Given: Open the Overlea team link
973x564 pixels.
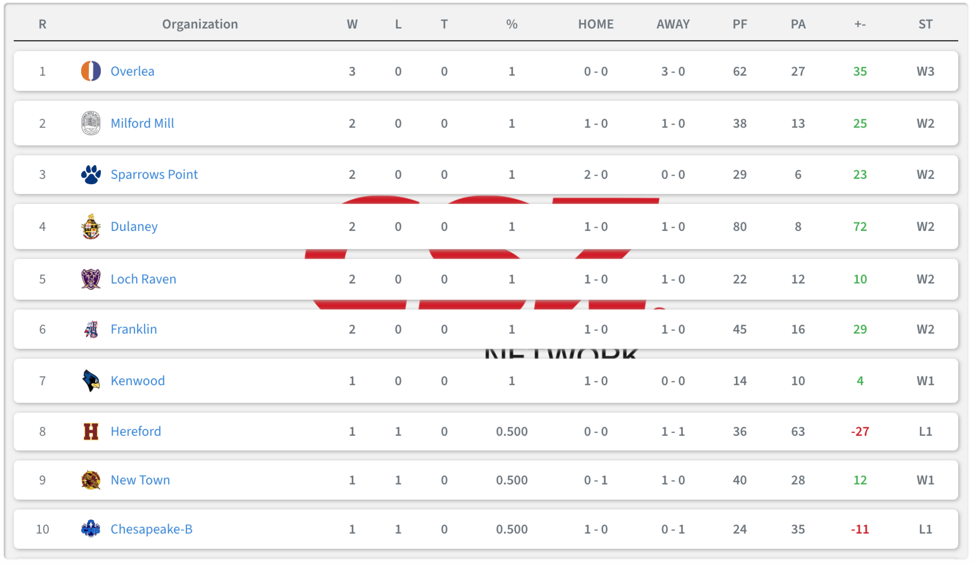Looking at the screenshot, I should tap(132, 71).
